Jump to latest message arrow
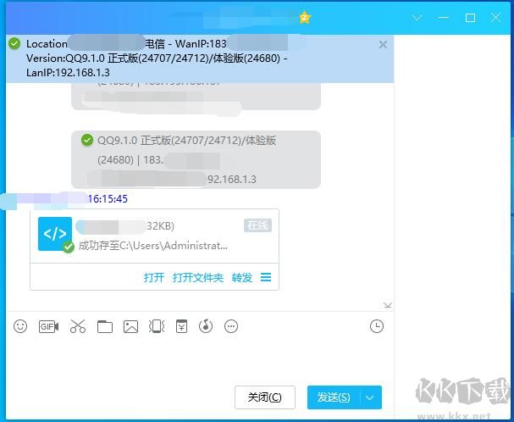The width and height of the screenshot is (514, 422). pyautogui.click(x=388, y=306)
